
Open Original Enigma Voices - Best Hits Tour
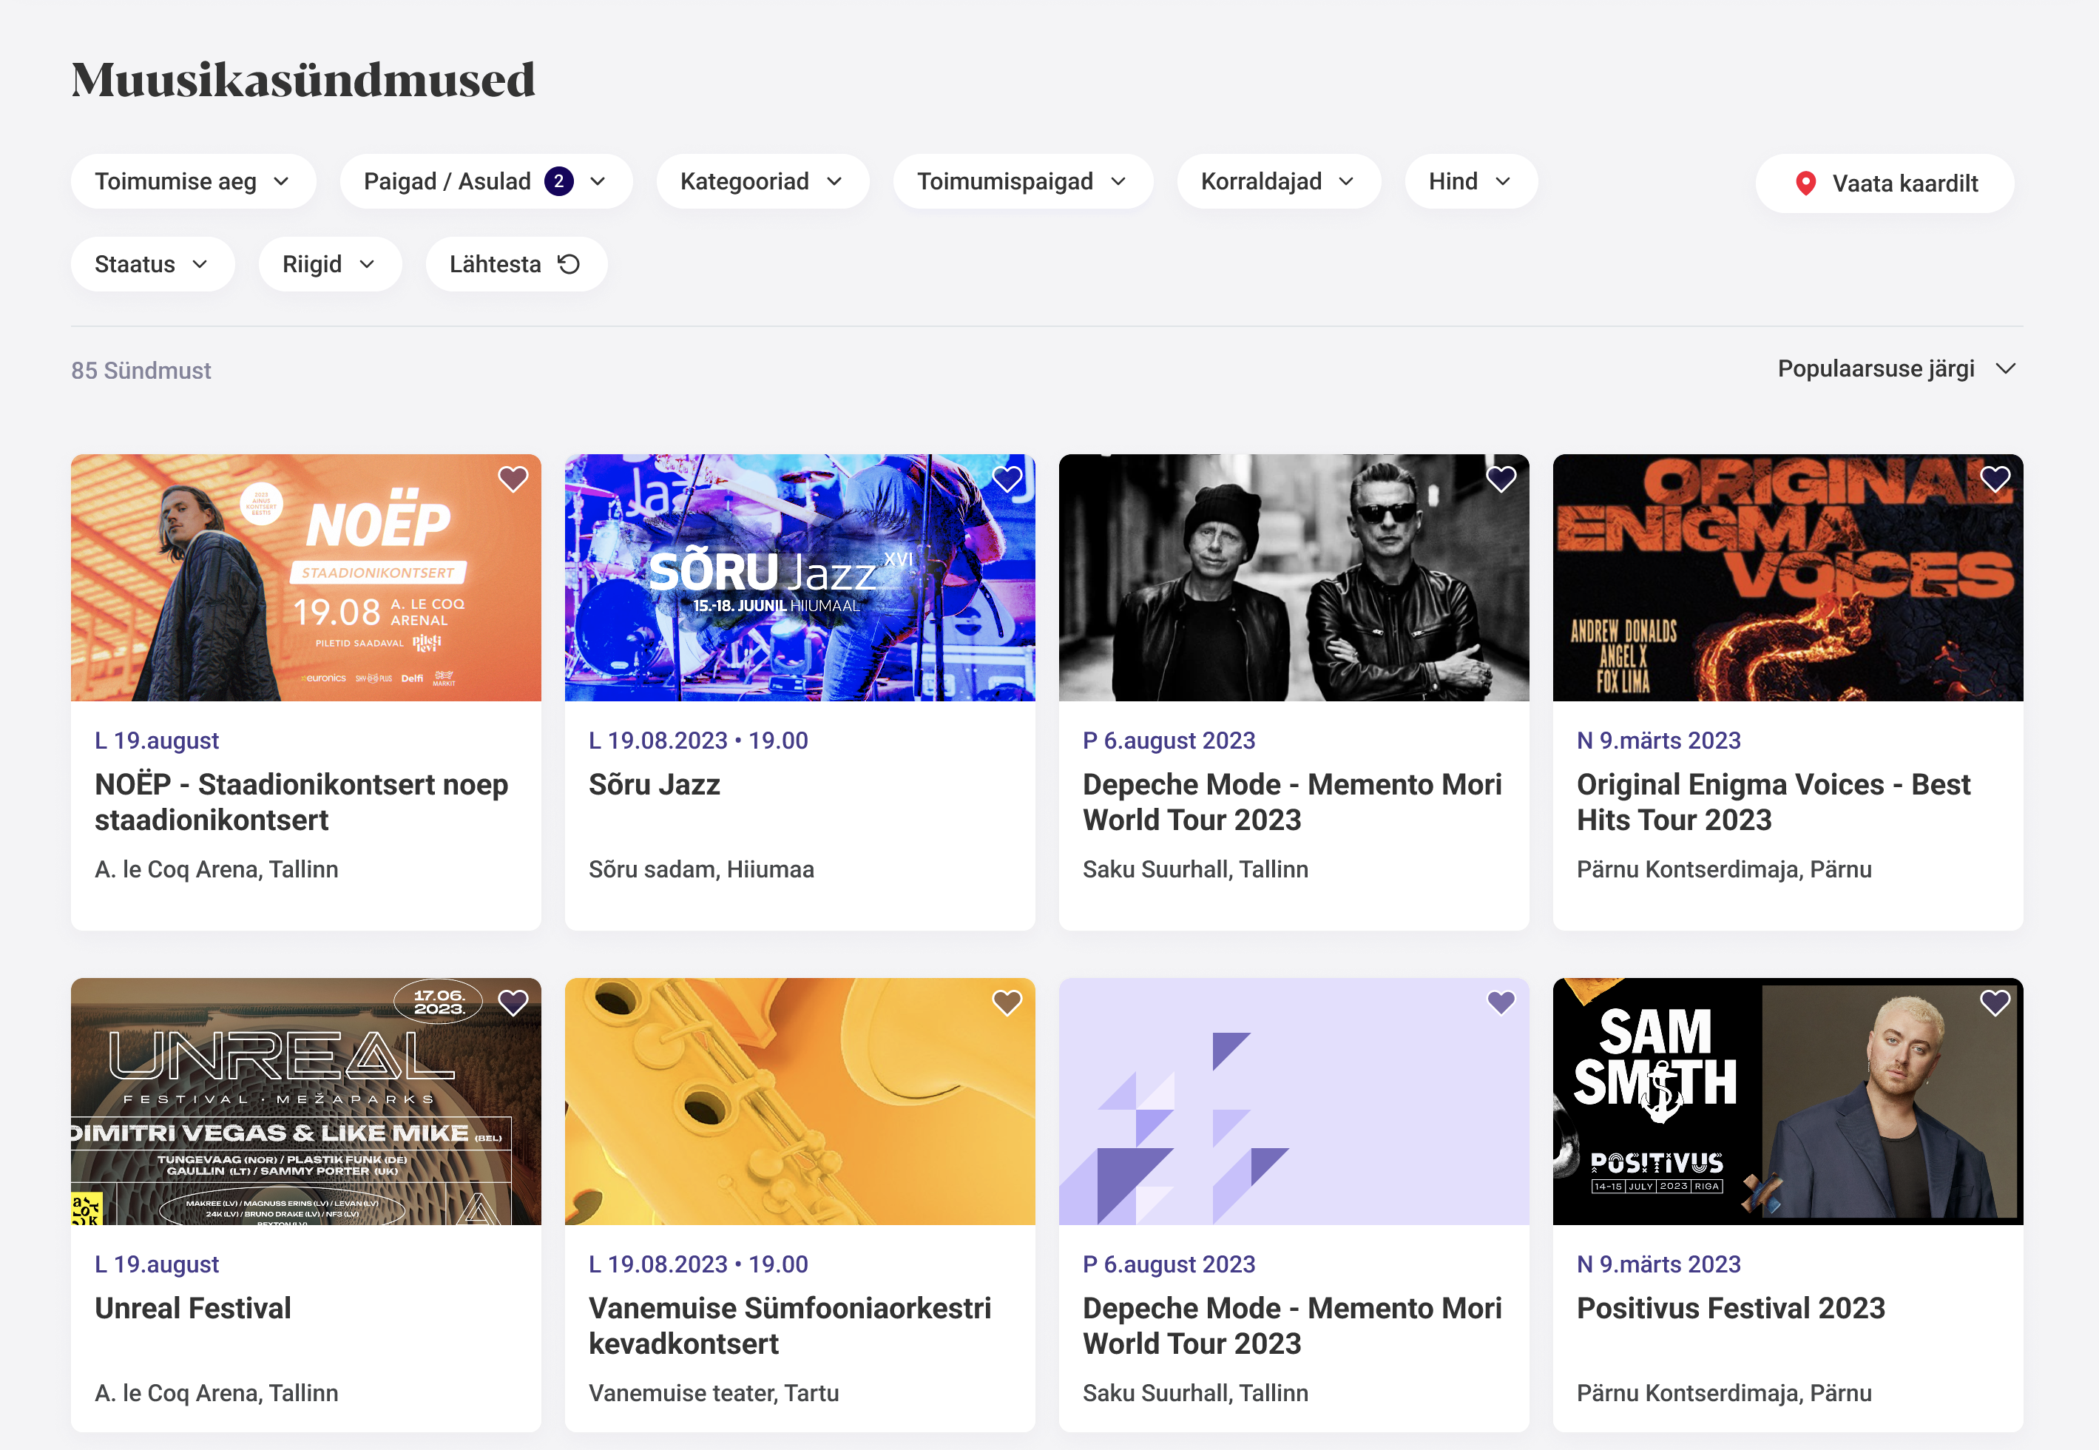coord(1773,802)
